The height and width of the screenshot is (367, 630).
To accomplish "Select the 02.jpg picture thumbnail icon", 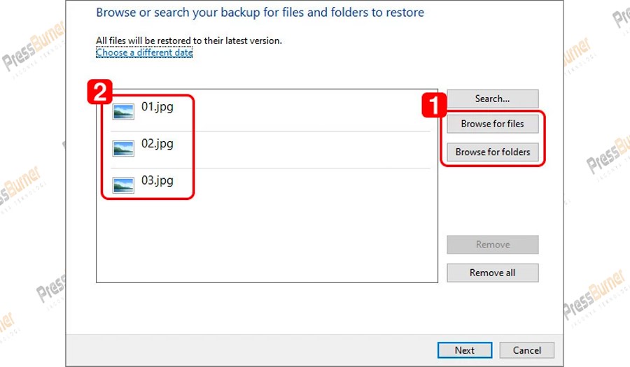I will click(123, 148).
